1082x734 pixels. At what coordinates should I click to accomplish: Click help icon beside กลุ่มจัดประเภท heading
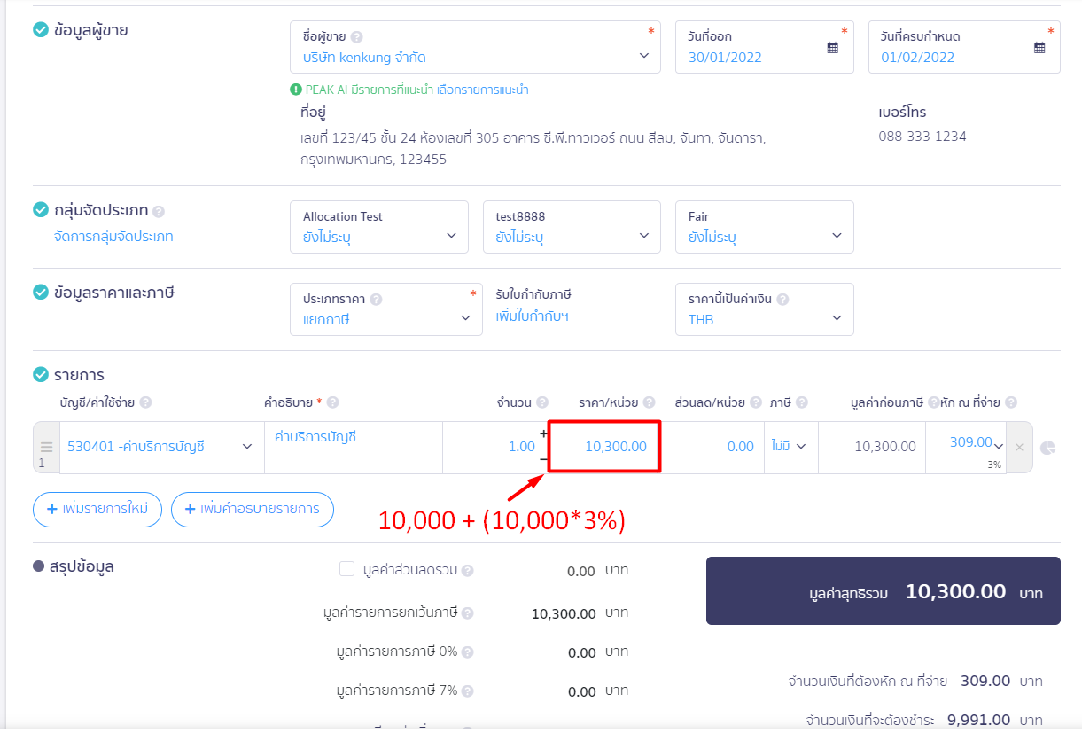(159, 212)
